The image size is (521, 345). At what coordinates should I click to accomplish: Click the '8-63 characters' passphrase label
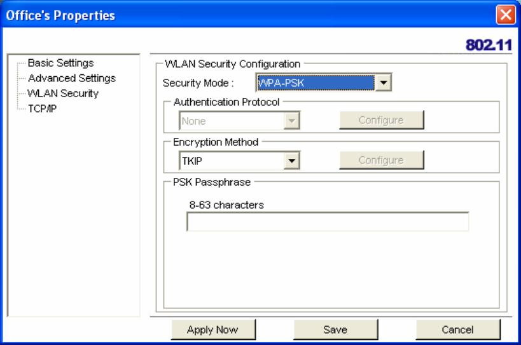[x=226, y=205]
